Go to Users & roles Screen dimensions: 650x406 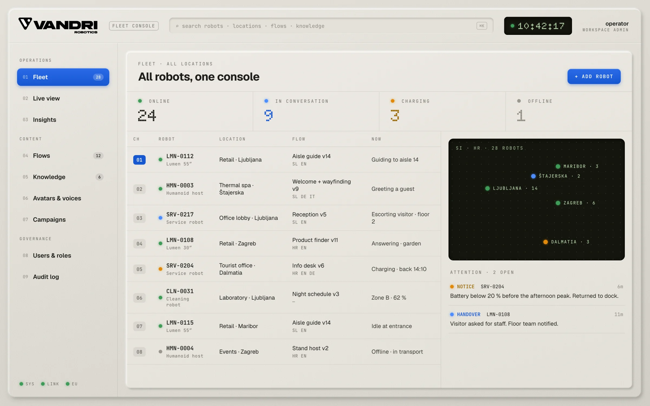(x=63, y=256)
